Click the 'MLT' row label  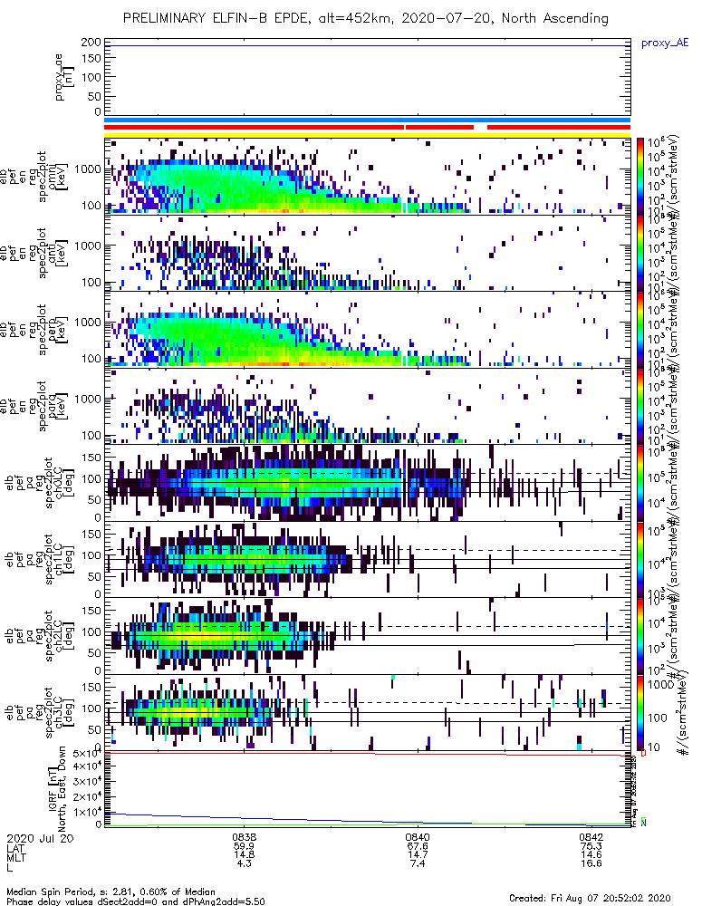16,857
